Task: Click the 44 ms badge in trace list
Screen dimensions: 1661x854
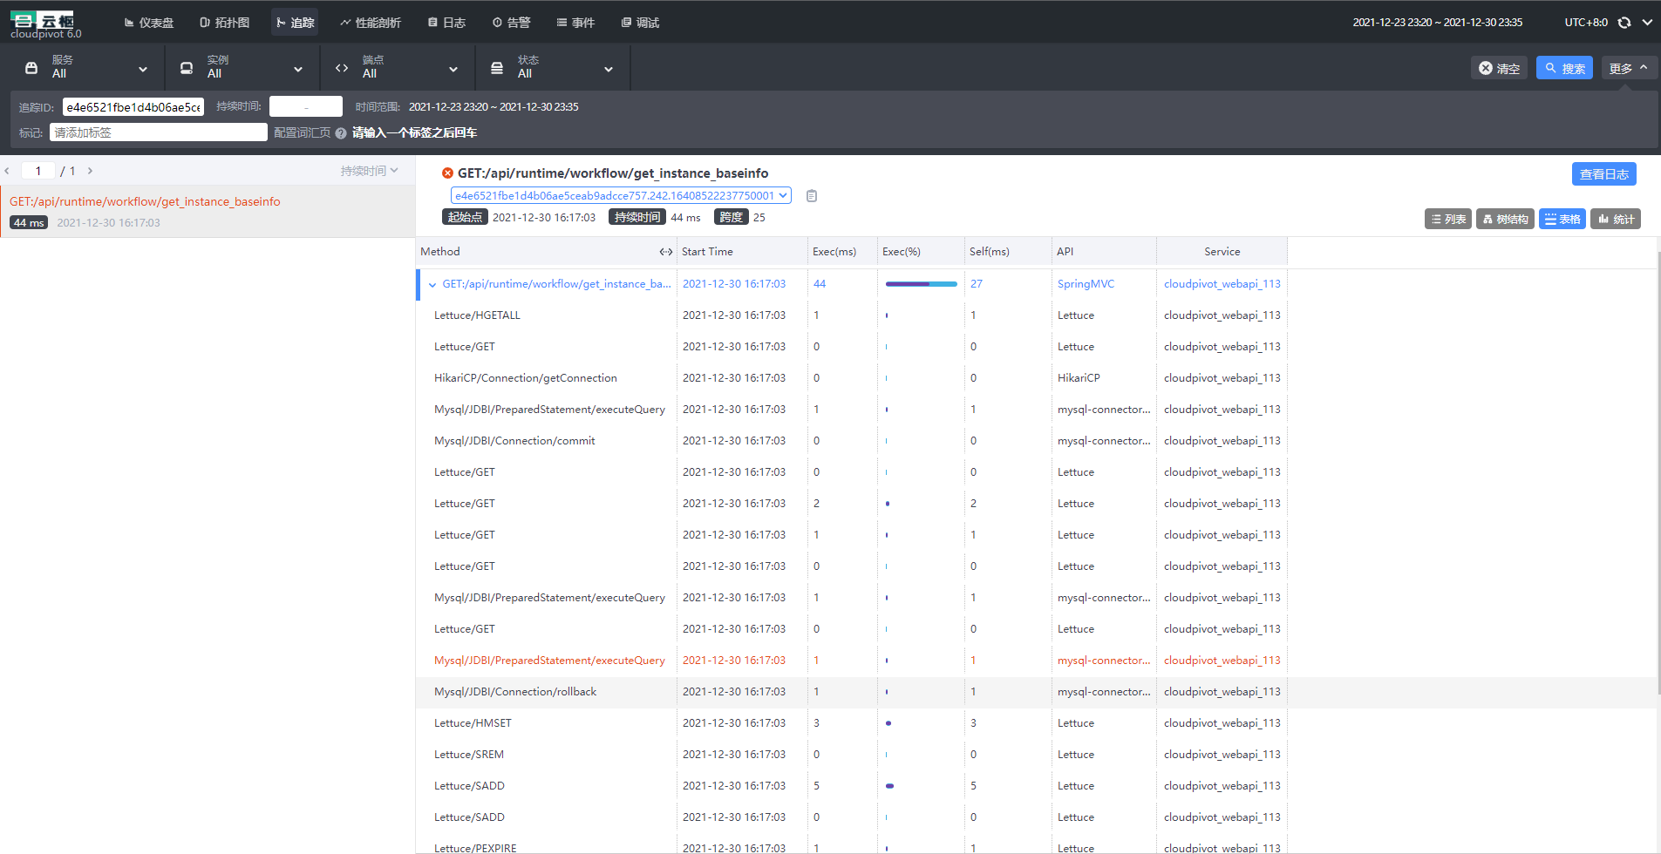Action: tap(29, 223)
